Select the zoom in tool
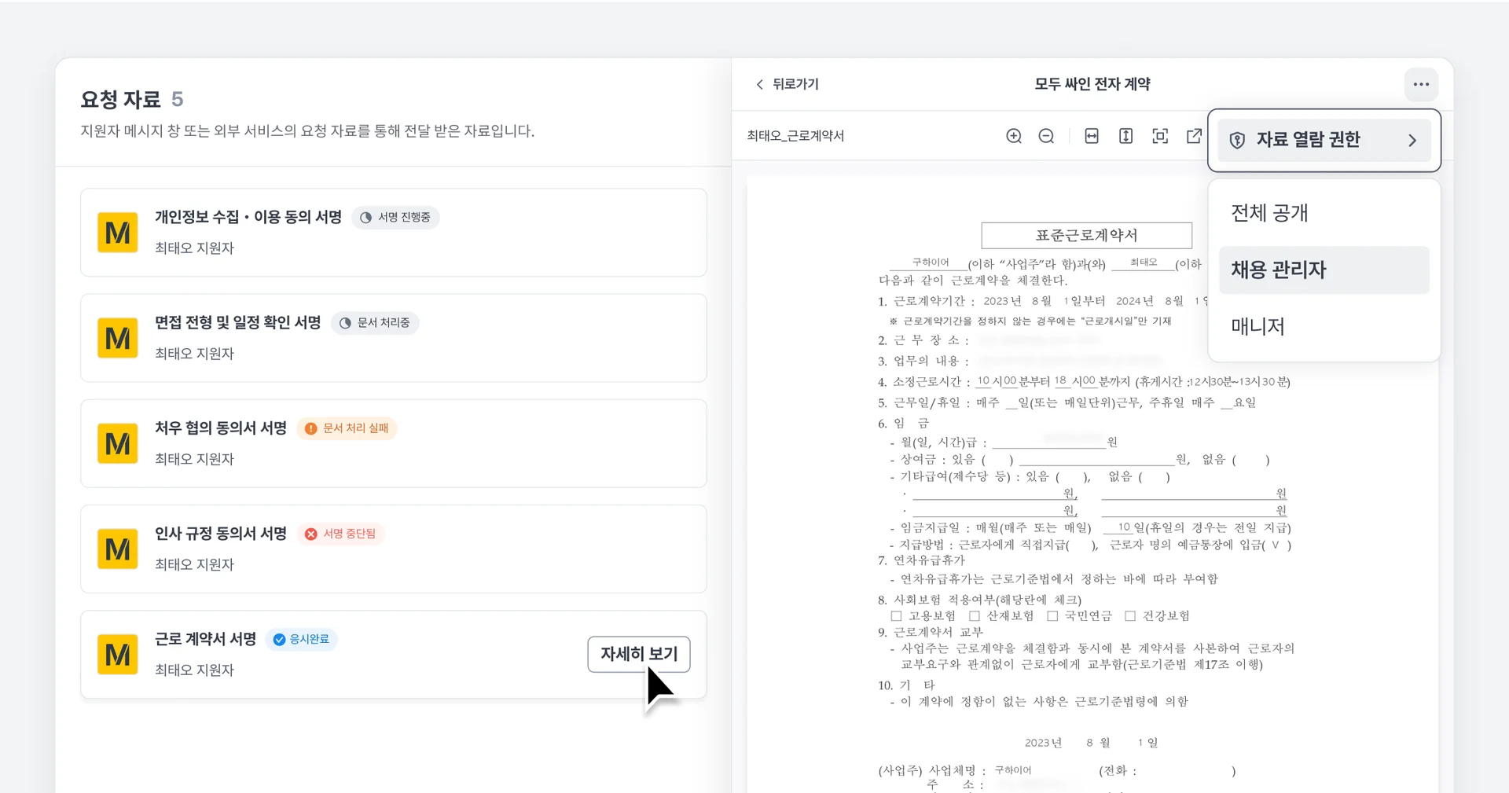The height and width of the screenshot is (793, 1509). [x=1013, y=135]
